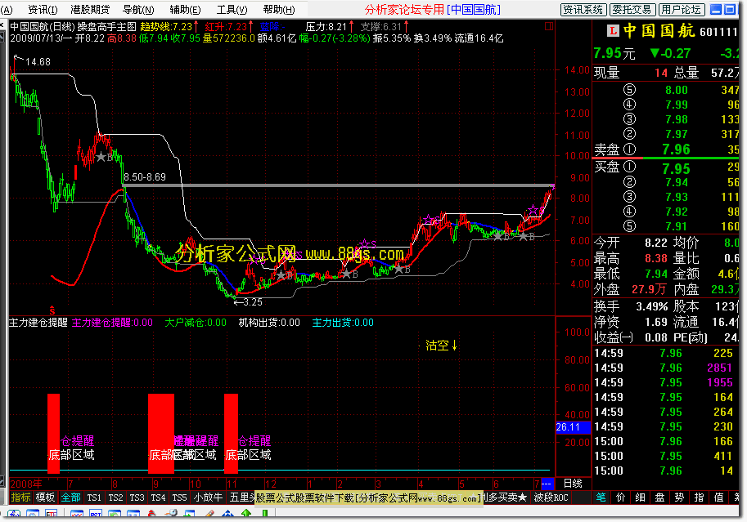This screenshot has width=747, height=522.
Task: Open the 工具(V) menu
Action: 232,10
